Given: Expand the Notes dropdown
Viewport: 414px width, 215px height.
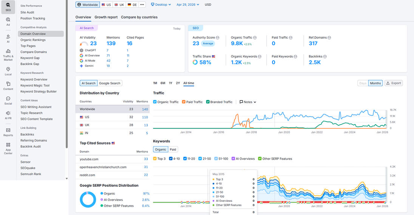Looking at the screenshot, I should 248,102.
